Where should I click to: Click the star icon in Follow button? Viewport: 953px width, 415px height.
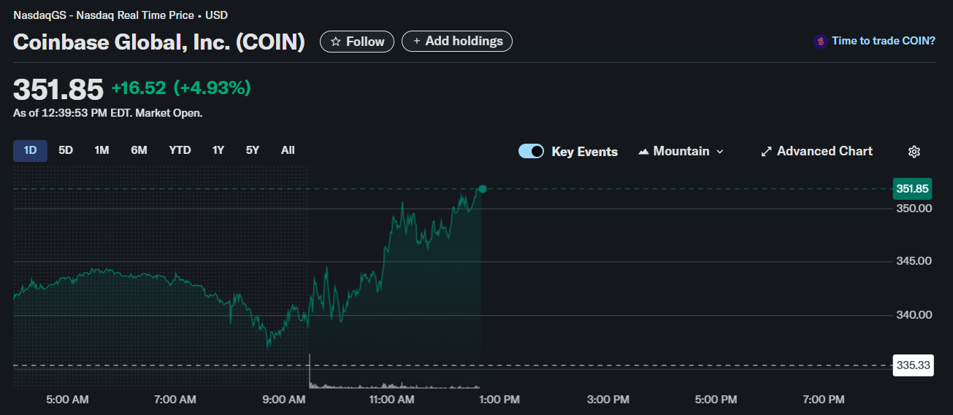(336, 42)
